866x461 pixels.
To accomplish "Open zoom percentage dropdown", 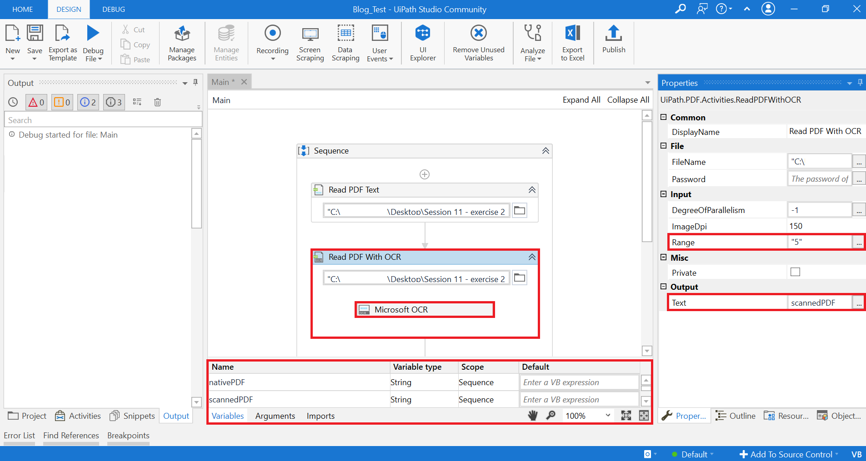I will [608, 416].
